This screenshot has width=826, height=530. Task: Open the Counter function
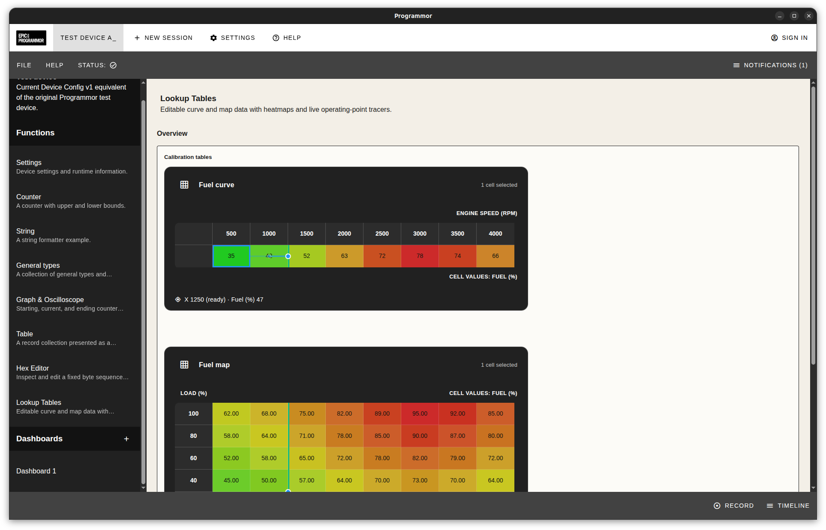click(75, 201)
